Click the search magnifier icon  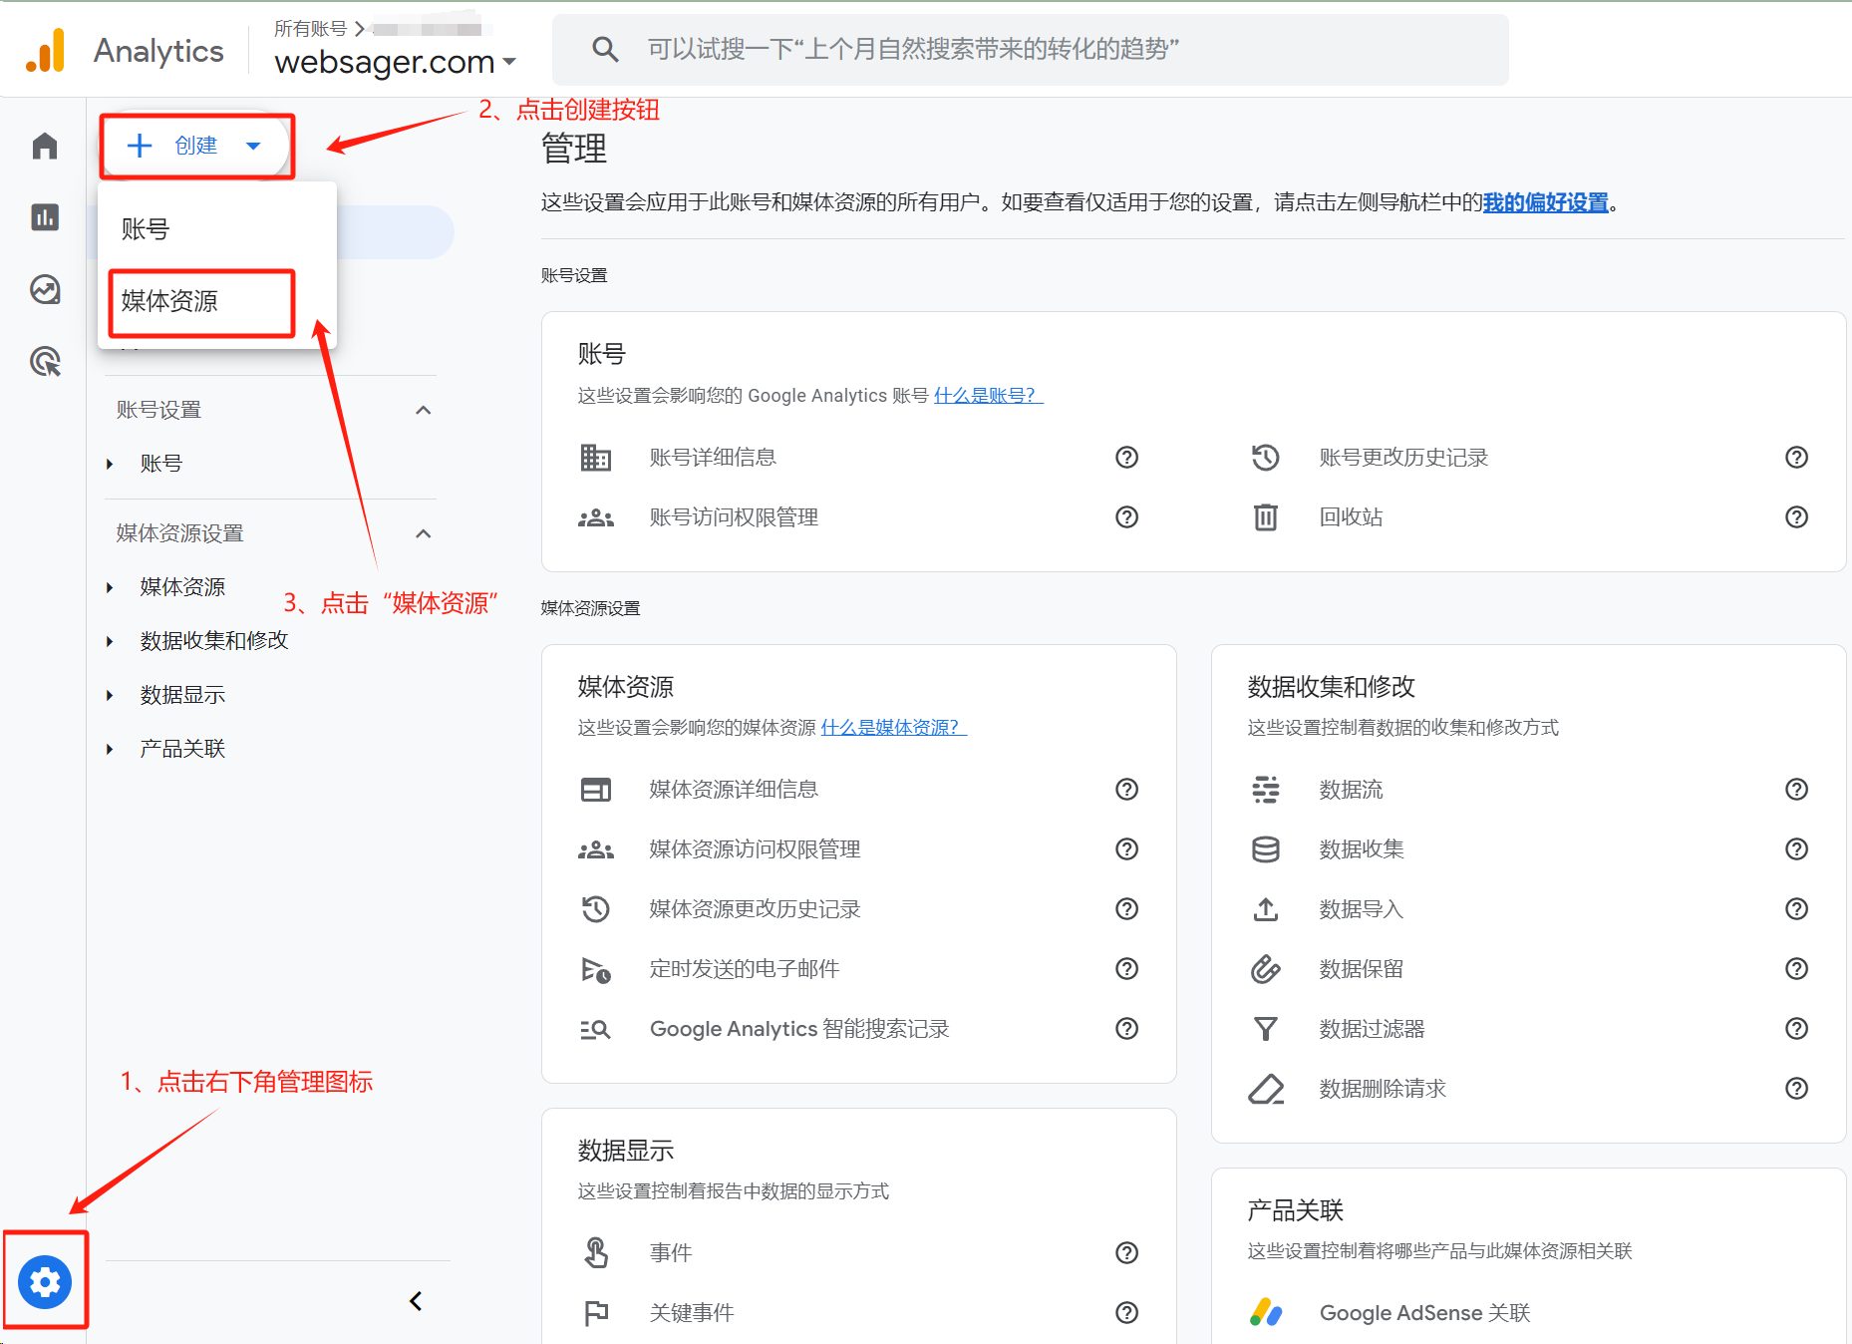click(x=605, y=49)
